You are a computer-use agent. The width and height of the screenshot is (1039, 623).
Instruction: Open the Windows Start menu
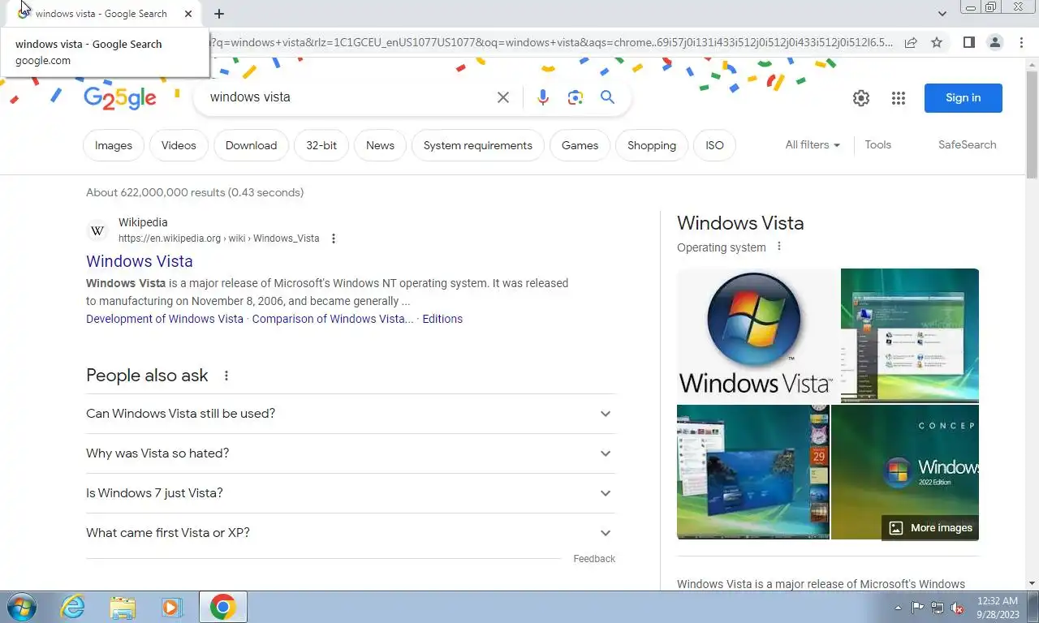pos(20,607)
